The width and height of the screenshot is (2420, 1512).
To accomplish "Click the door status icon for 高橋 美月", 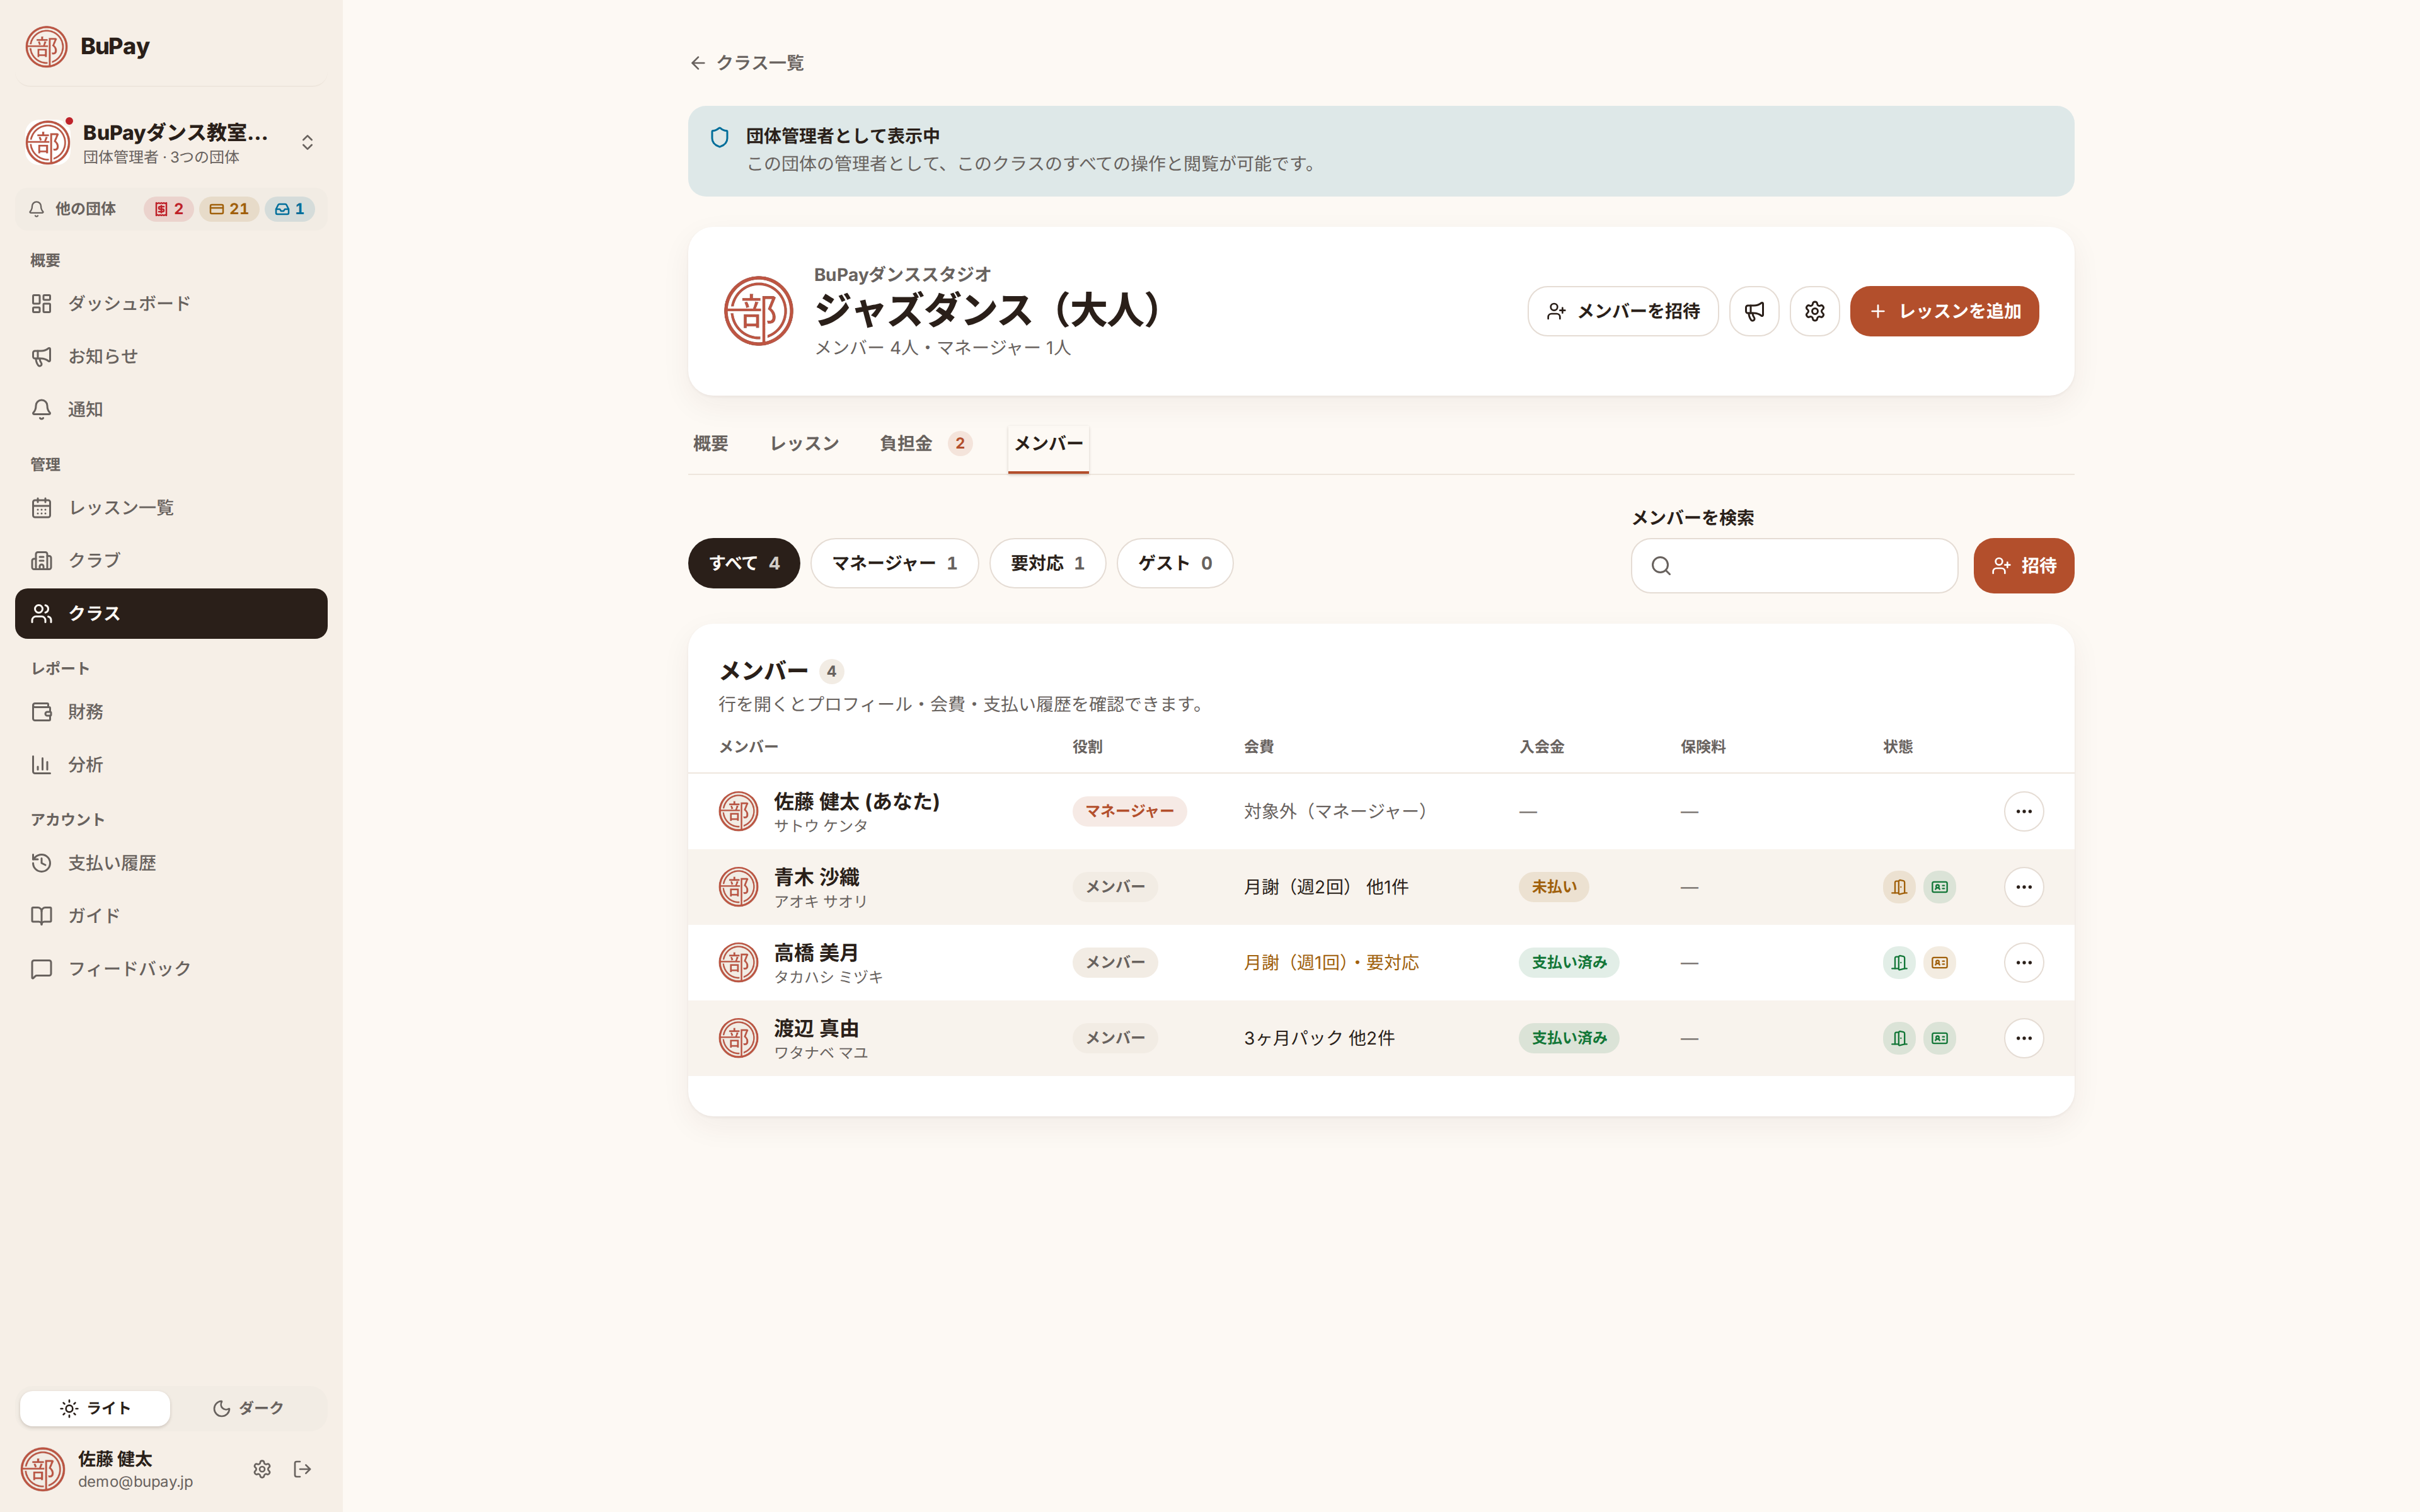I will [1899, 962].
